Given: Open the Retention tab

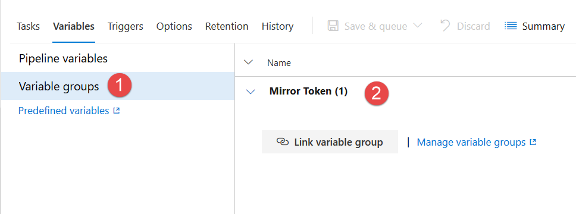Looking at the screenshot, I should 227,26.
